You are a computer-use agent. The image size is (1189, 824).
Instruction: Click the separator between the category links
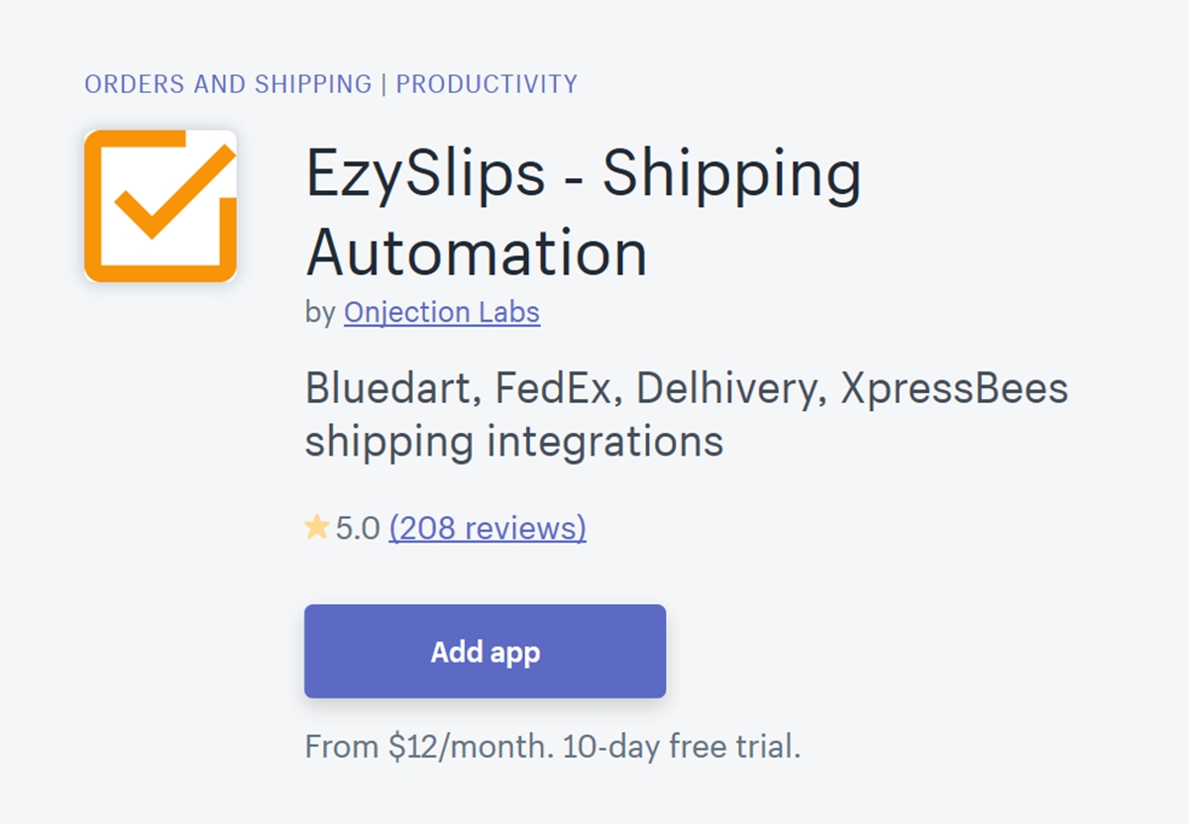click(384, 84)
